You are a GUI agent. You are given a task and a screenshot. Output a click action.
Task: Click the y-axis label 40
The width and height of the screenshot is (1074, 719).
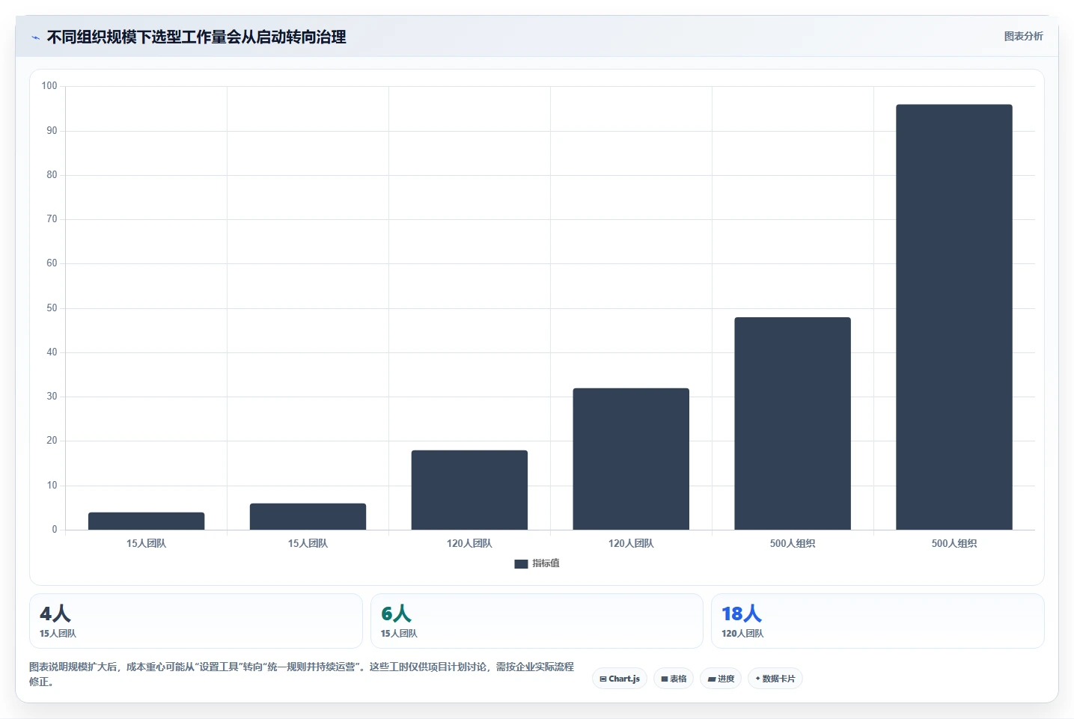click(x=52, y=352)
